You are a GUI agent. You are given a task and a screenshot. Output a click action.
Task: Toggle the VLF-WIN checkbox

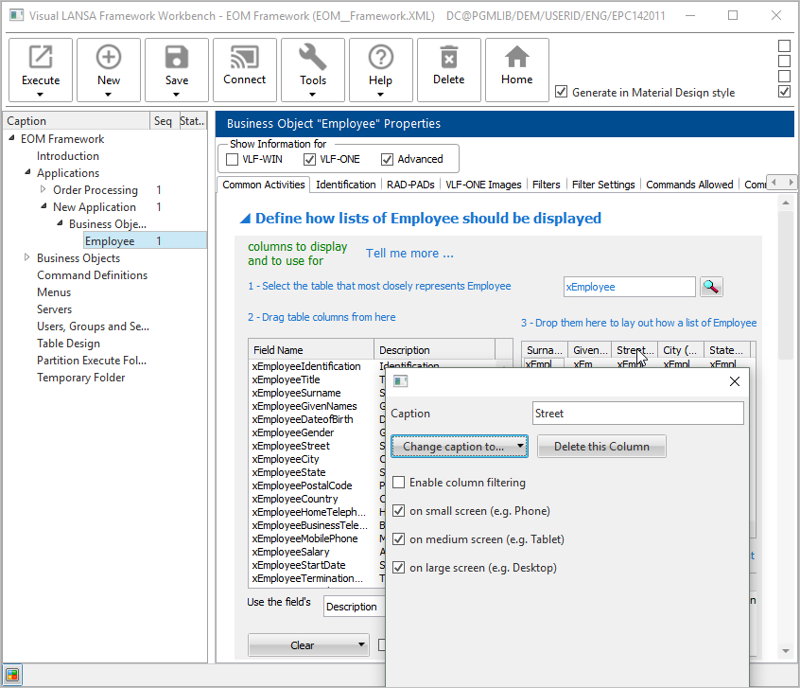coord(233,159)
